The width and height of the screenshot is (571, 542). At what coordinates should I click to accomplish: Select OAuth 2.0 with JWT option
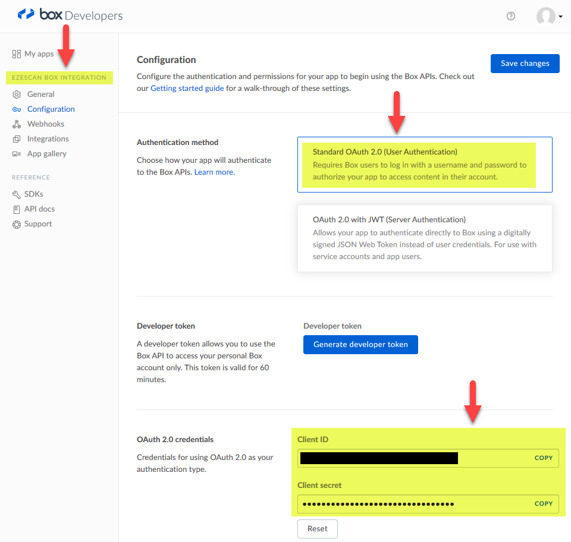(424, 238)
